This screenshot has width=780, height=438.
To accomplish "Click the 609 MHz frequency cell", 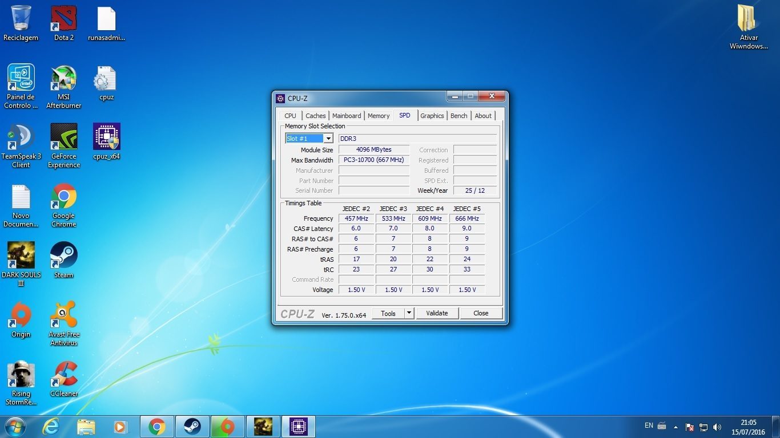I will coord(430,218).
